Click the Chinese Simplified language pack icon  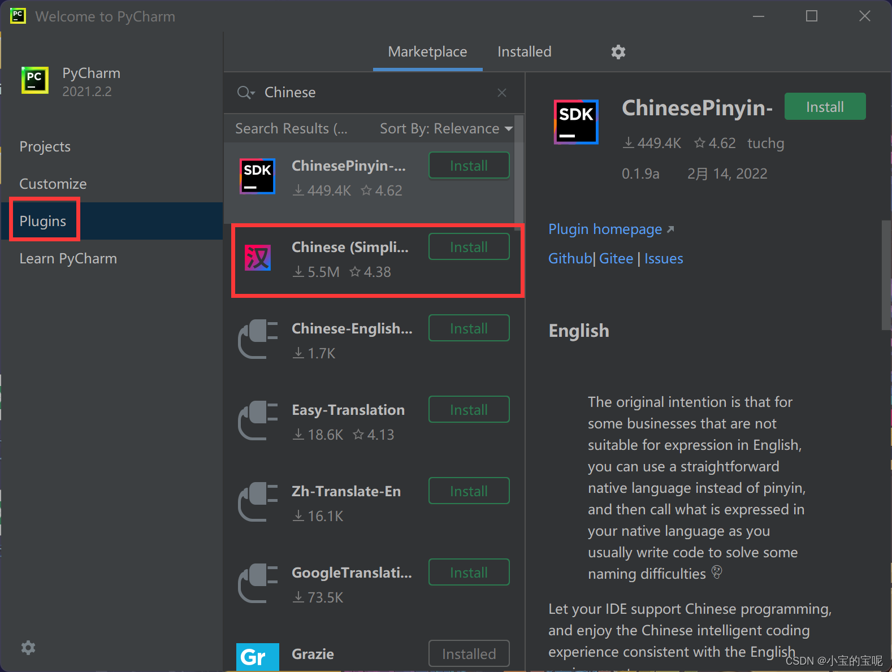(x=257, y=258)
